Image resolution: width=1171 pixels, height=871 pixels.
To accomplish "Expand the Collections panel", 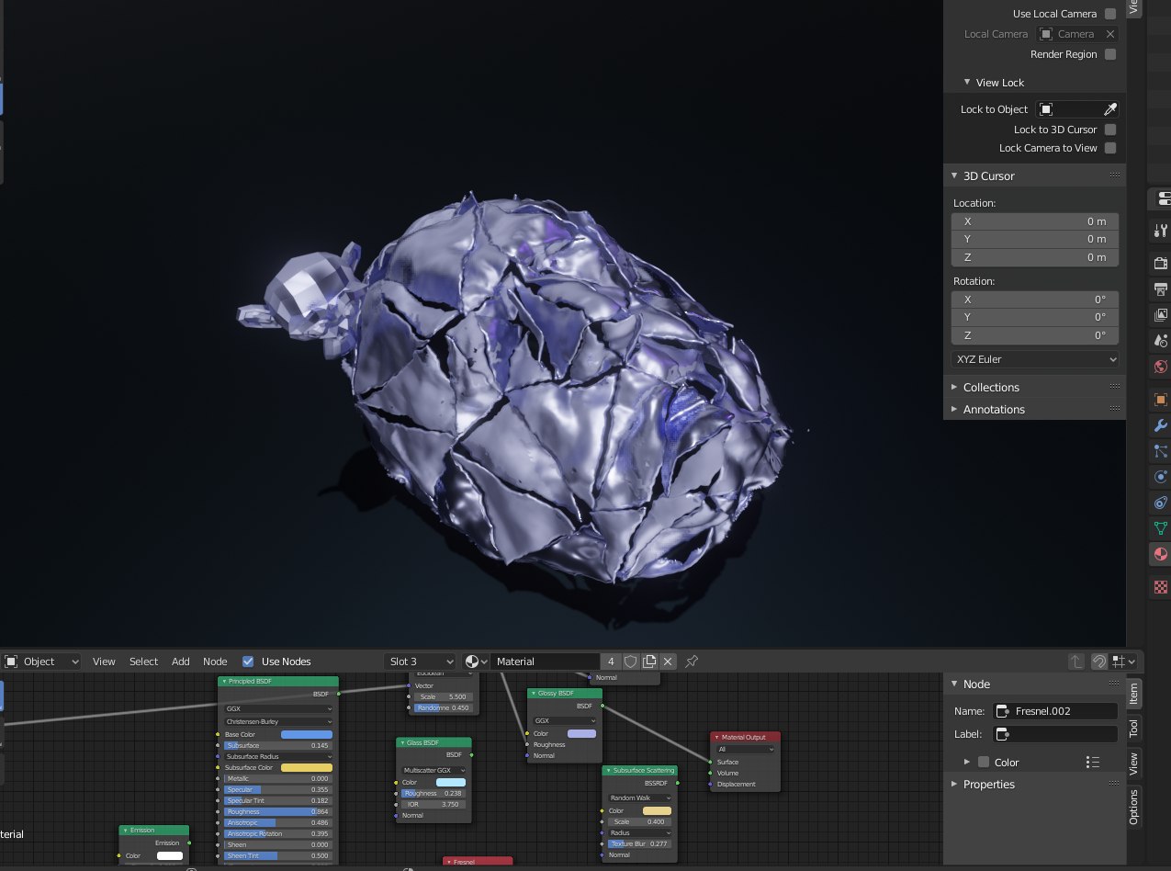I will tap(991, 388).
